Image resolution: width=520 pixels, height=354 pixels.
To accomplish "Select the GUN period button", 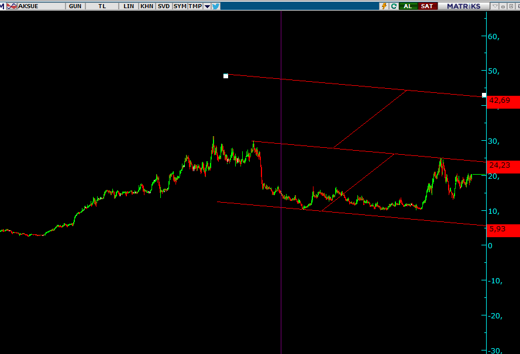I will point(75,6).
